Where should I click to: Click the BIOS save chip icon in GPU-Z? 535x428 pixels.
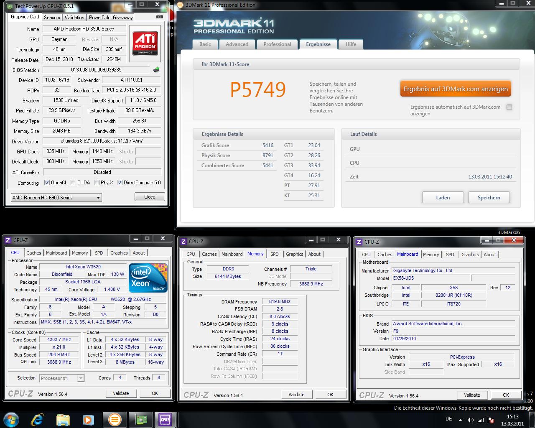point(156,70)
